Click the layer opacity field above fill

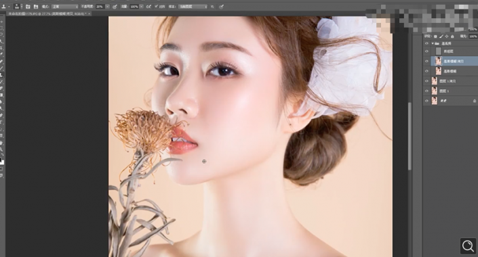point(473,30)
